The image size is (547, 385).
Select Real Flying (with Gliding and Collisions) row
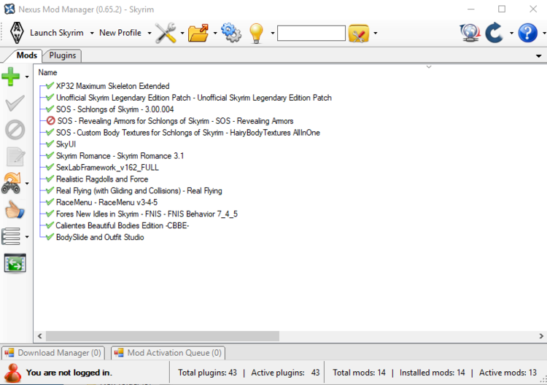pos(139,191)
